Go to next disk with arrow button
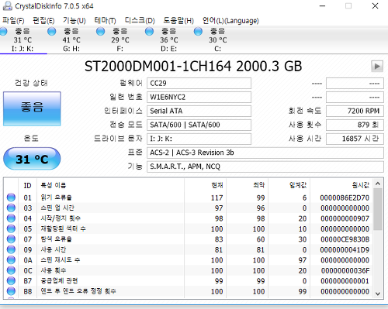The height and width of the screenshot is (309, 388). pos(377,67)
